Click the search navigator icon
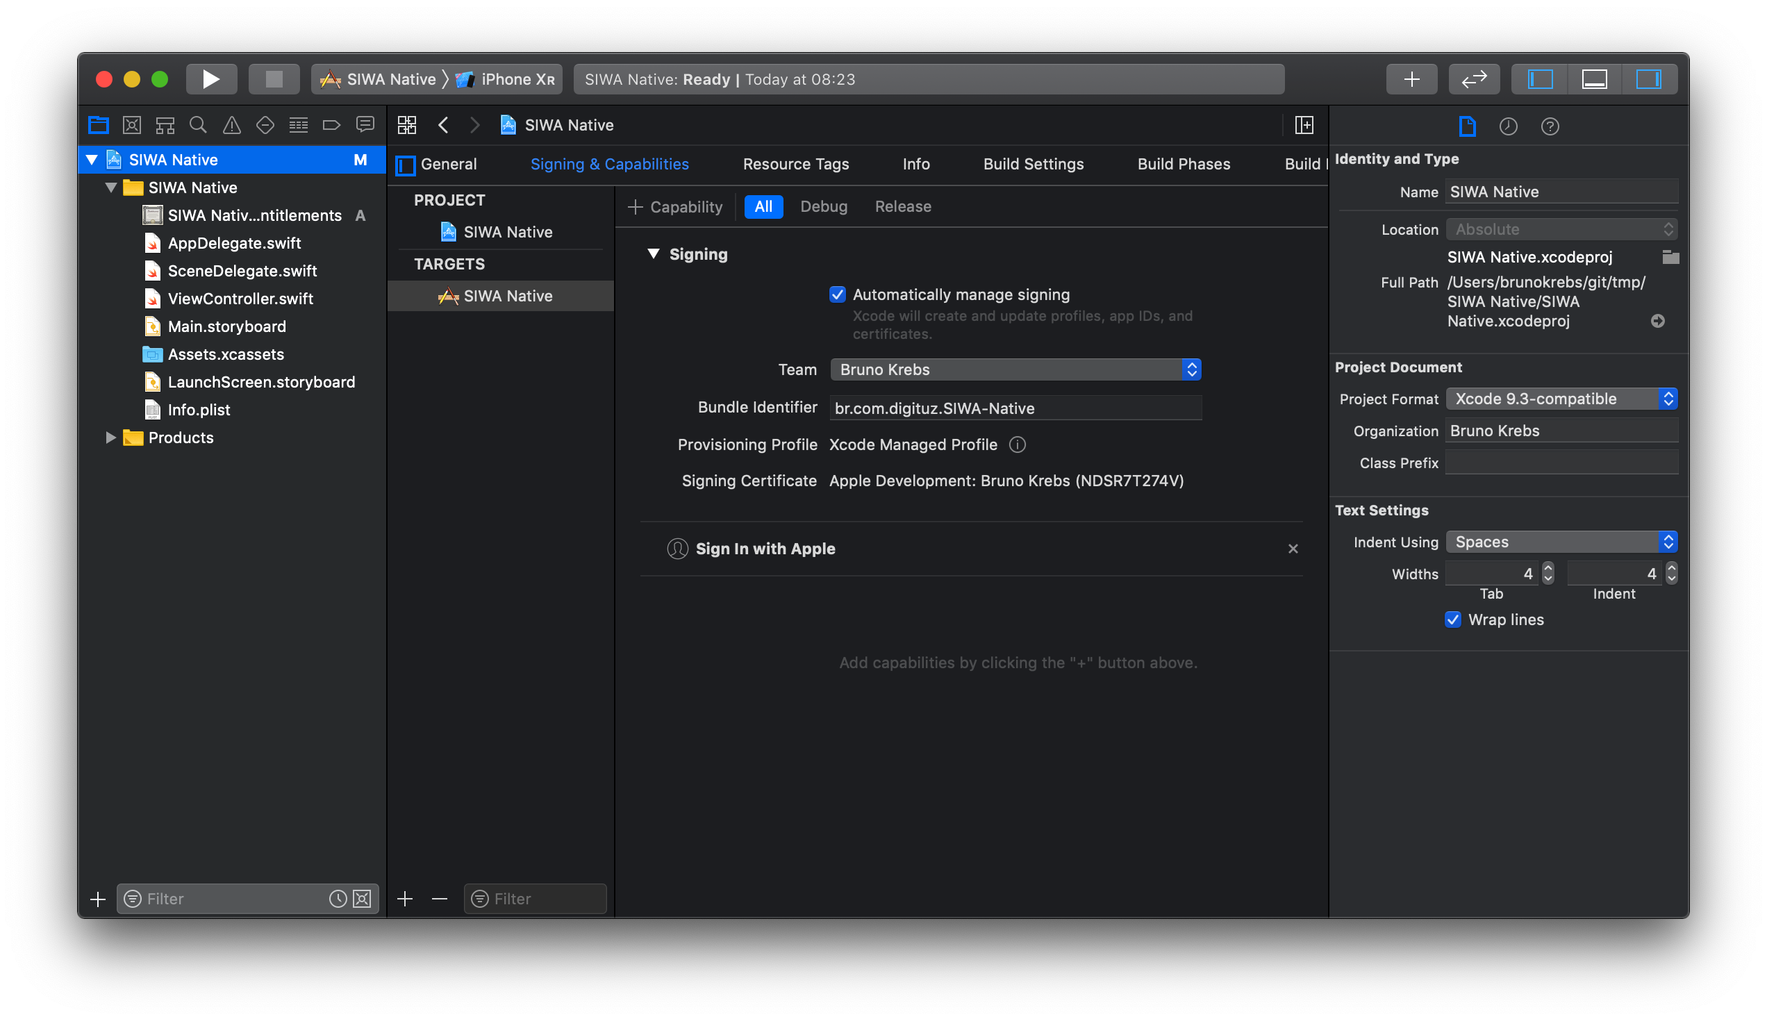This screenshot has width=1767, height=1021. pos(198,125)
